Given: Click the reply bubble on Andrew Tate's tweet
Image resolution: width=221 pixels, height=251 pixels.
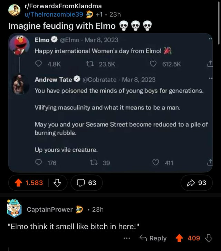Looking at the screenshot, I should coord(38,163).
